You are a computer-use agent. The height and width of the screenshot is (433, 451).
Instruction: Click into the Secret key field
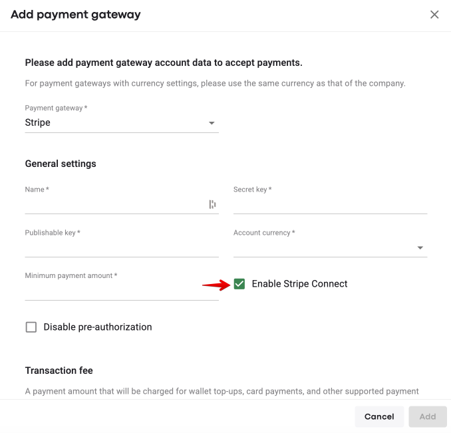330,205
